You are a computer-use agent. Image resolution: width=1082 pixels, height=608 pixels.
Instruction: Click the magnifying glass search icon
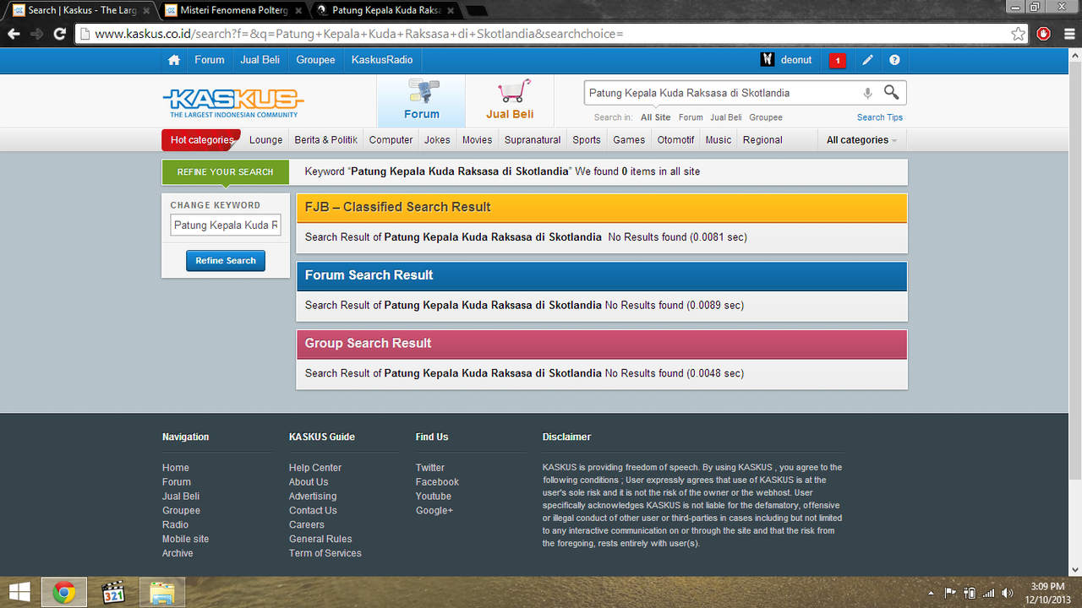point(892,92)
